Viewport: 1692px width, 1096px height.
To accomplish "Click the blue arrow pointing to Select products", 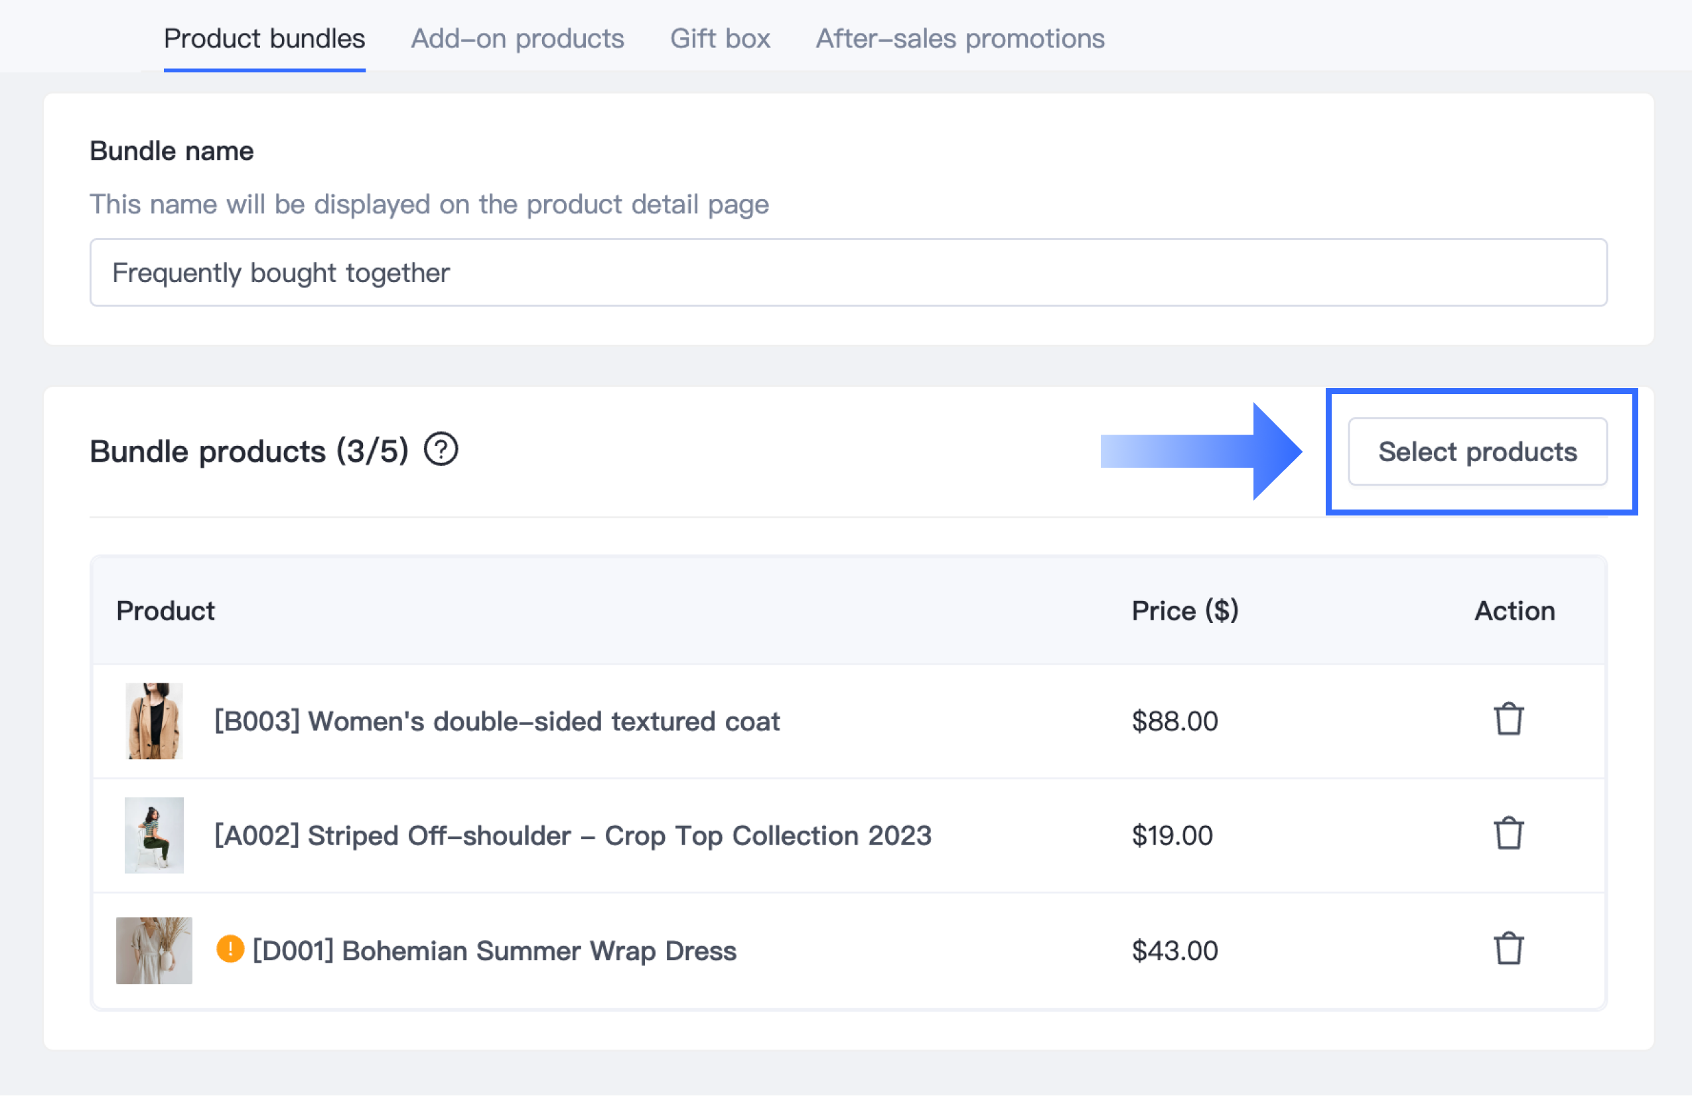I will 1202,451.
